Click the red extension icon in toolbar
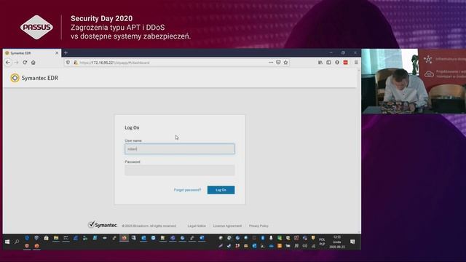This screenshot has width=466, height=262. pos(345,63)
